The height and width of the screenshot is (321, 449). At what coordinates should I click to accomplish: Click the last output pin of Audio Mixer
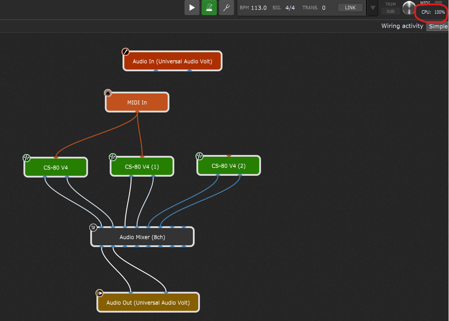coord(184,247)
